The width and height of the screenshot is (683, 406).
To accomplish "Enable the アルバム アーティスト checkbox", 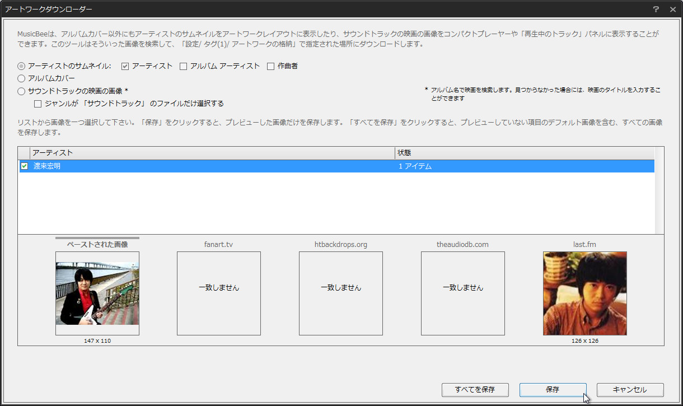I will point(183,66).
